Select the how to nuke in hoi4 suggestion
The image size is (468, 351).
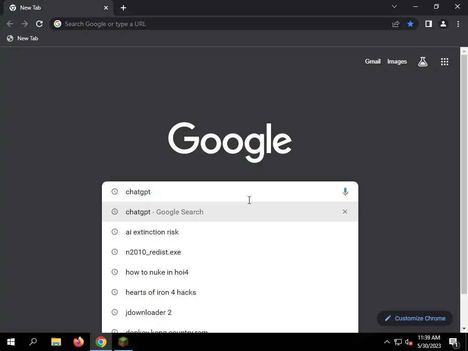click(x=230, y=272)
